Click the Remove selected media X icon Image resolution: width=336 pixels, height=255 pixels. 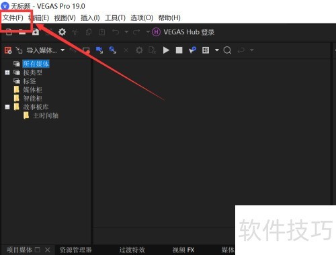126,50
